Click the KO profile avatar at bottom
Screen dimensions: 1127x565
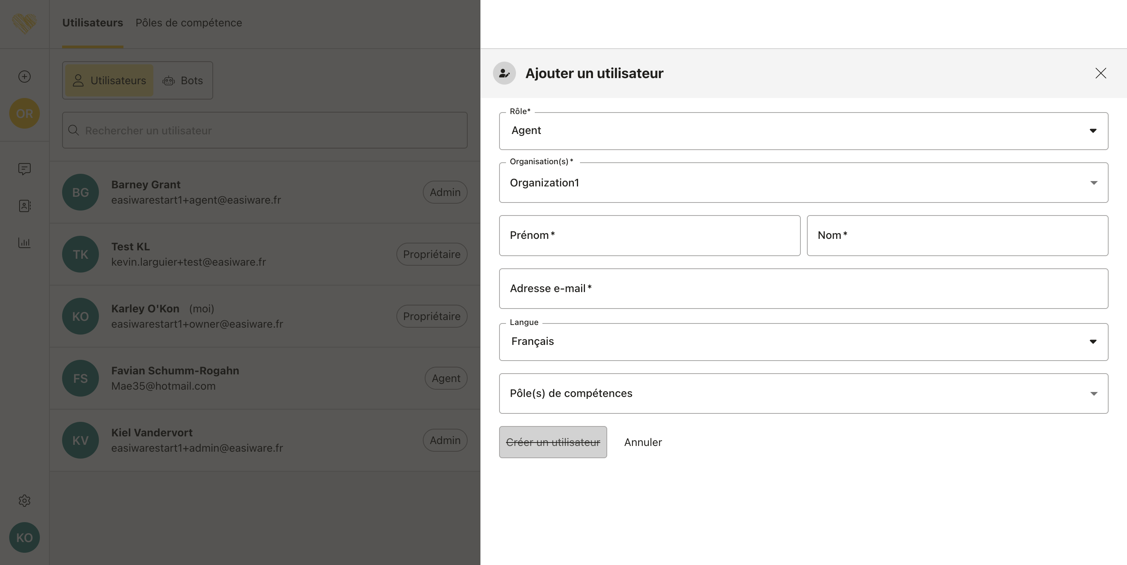[x=25, y=537]
